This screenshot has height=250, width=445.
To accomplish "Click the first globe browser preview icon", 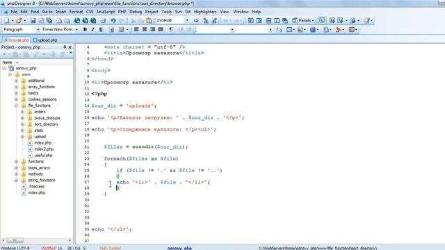I will pyautogui.click(x=77, y=20).
